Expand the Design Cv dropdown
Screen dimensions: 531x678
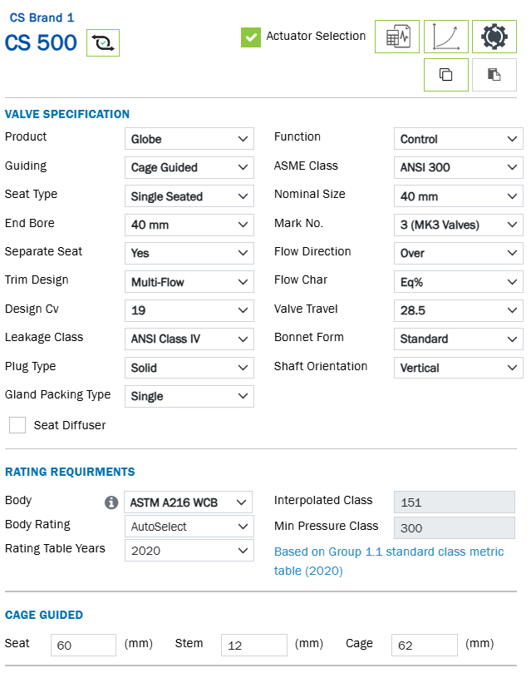click(189, 310)
